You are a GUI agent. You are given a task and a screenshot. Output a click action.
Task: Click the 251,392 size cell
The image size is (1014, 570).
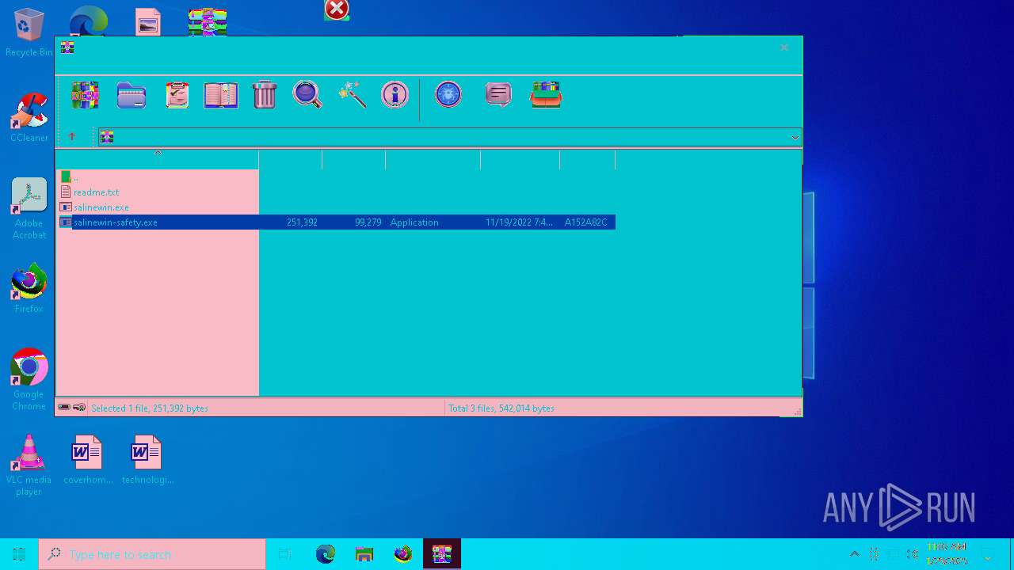302,222
